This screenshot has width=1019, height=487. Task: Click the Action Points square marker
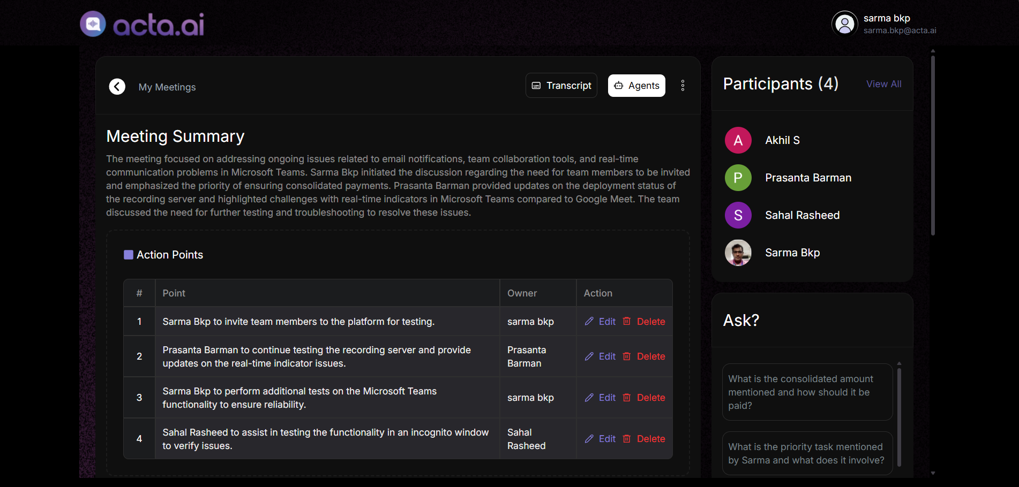[x=128, y=255]
